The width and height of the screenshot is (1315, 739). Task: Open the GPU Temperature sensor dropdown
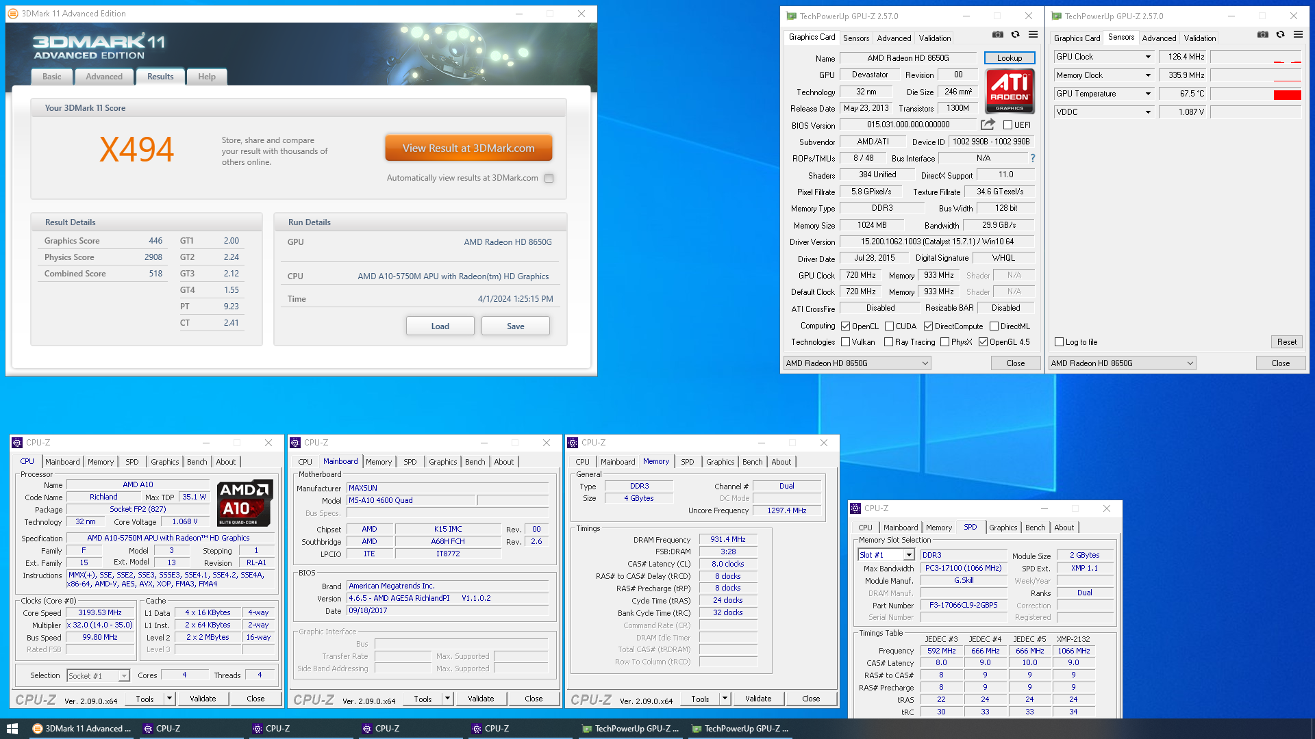click(1148, 94)
